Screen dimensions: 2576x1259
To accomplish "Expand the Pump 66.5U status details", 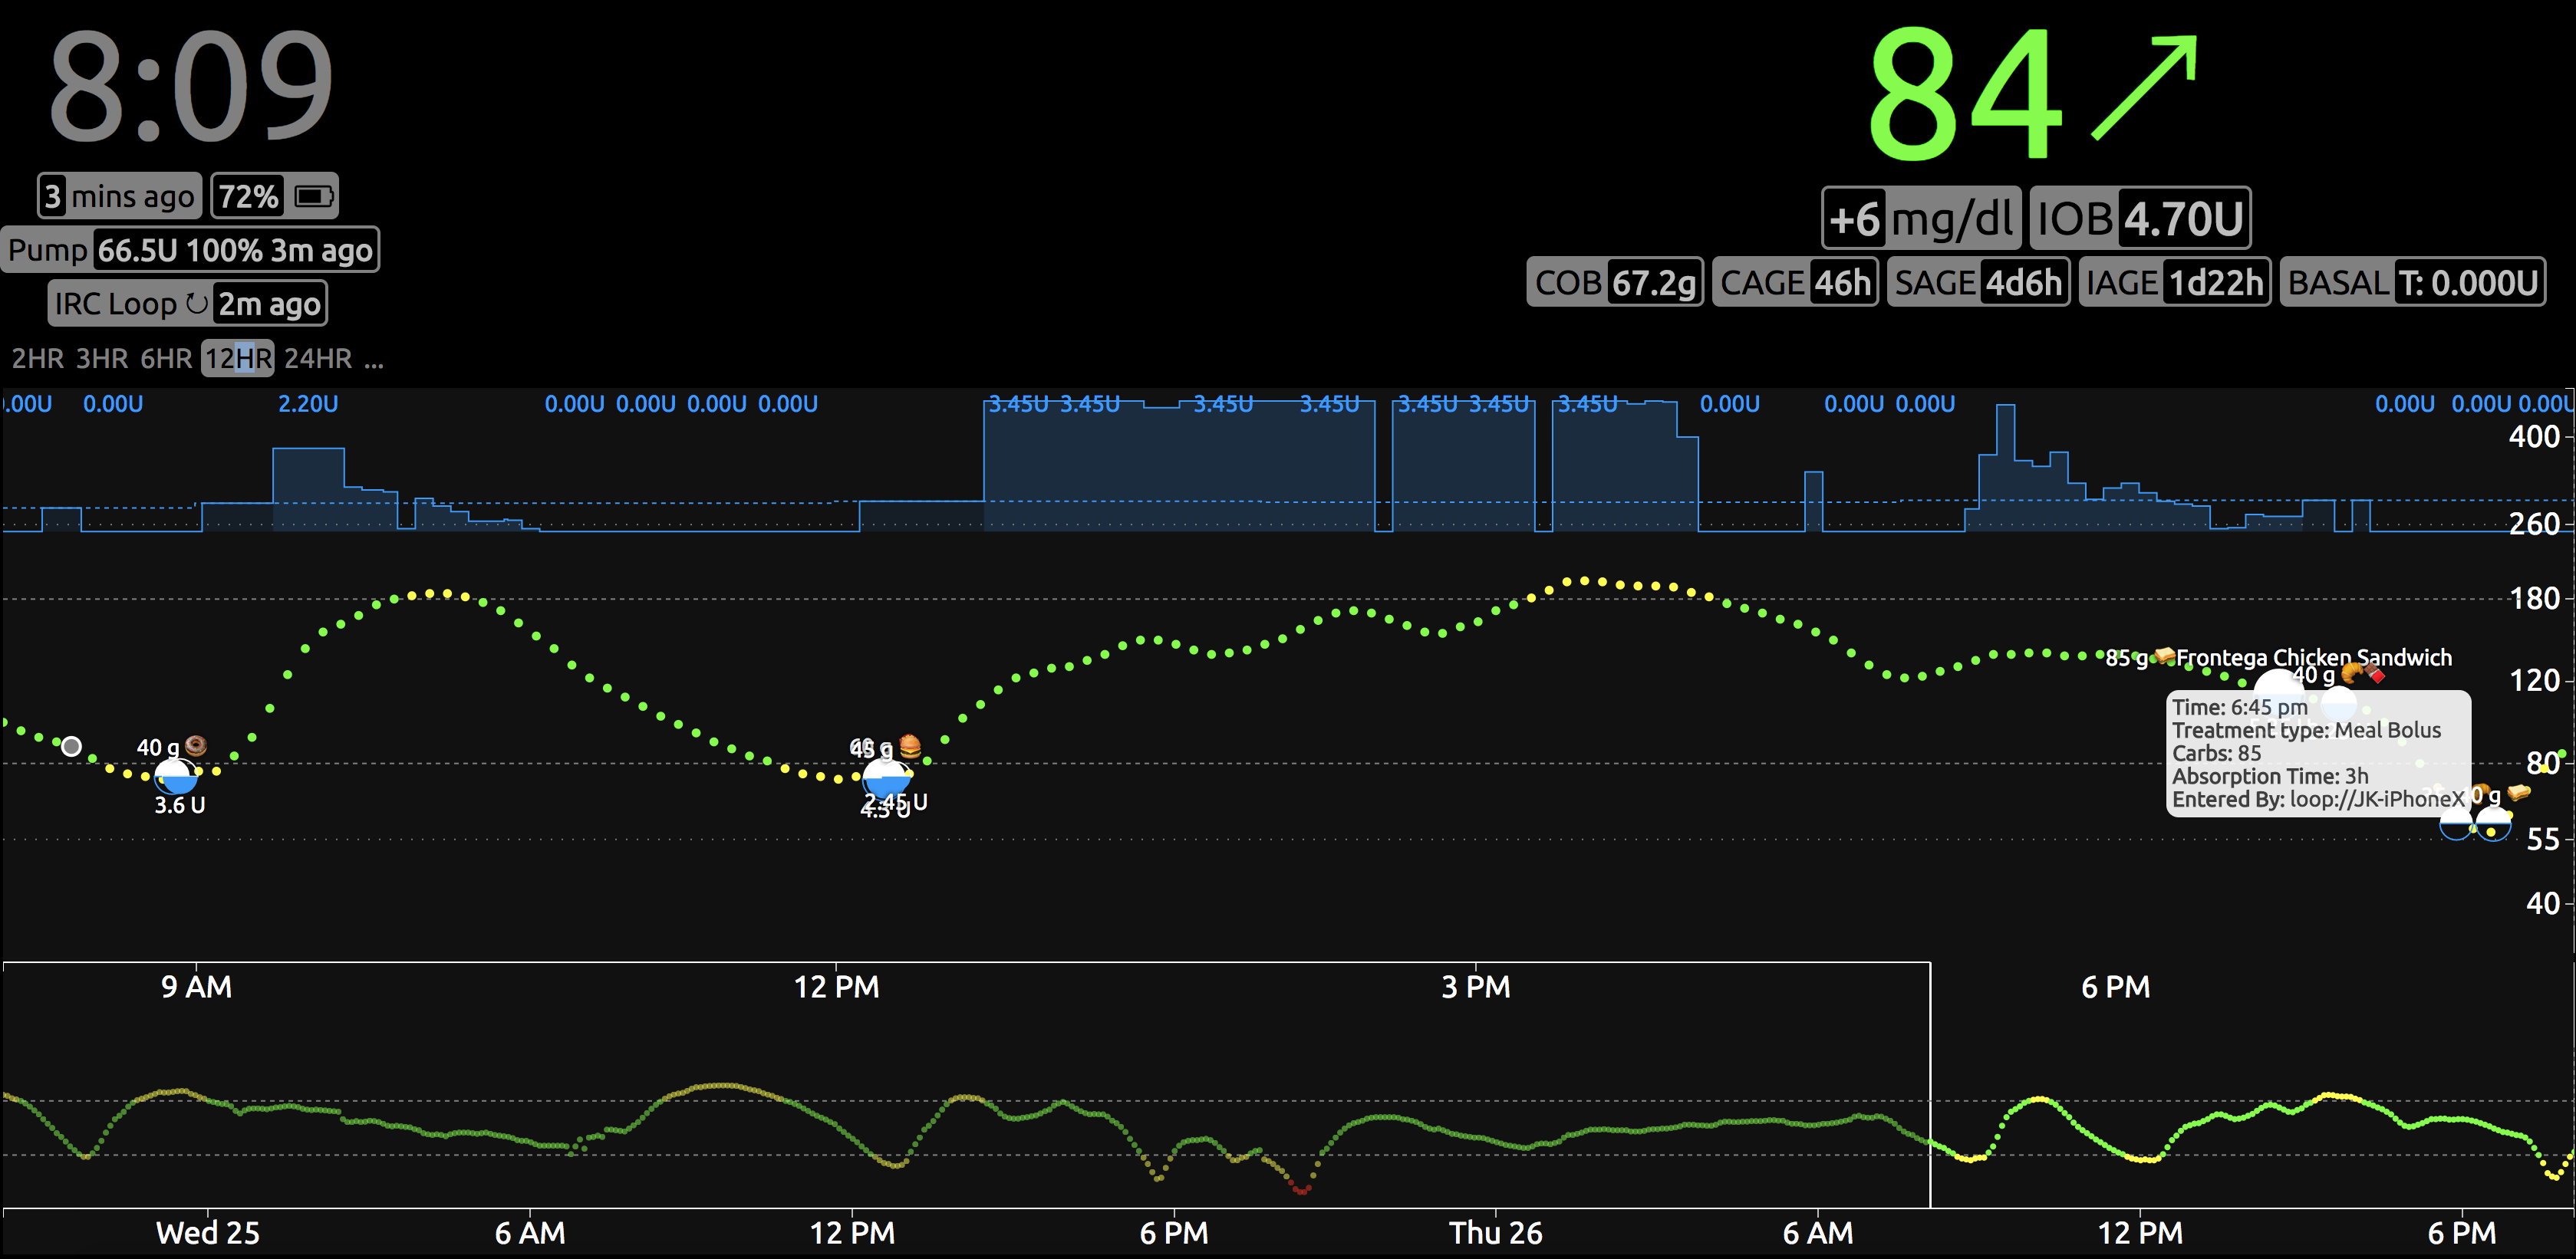I will [192, 250].
